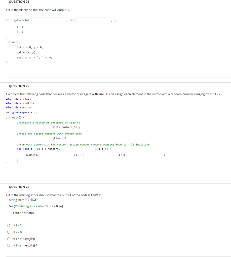Image resolution: width=231 pixels, height=257 pixels.
Task: Click the 'Fill in the blanks' instruction text
Action: 39,10
